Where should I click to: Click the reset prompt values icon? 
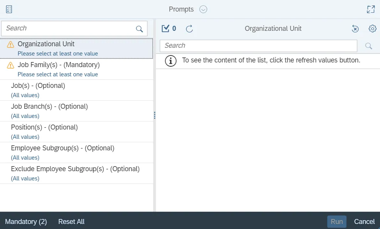tap(355, 29)
